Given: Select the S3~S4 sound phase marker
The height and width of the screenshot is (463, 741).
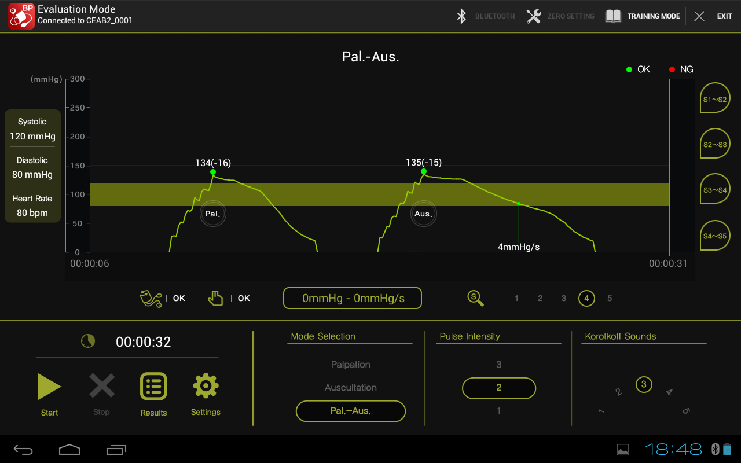Looking at the screenshot, I should pyautogui.click(x=715, y=189).
